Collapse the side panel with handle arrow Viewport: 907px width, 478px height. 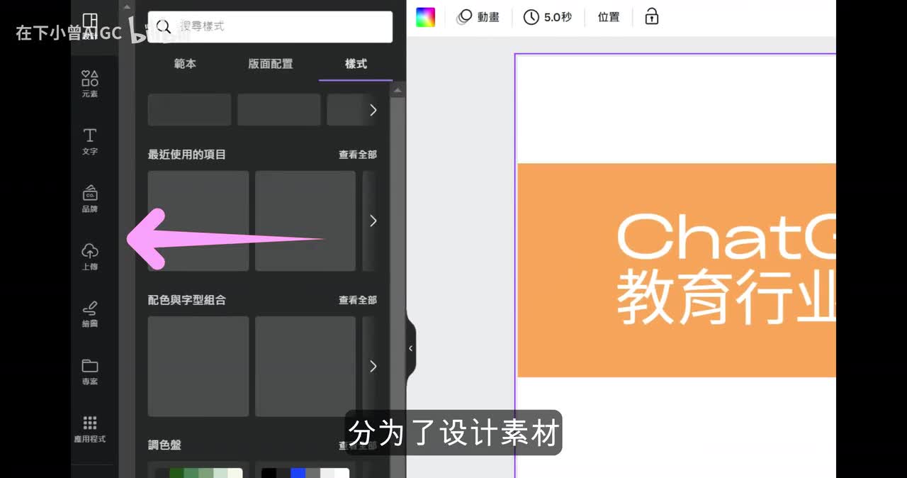(x=410, y=348)
